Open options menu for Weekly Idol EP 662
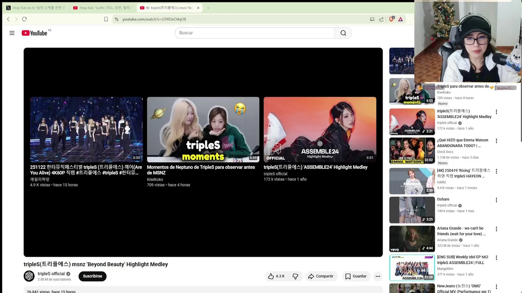Screen dimensions: 522x293 [496, 258]
